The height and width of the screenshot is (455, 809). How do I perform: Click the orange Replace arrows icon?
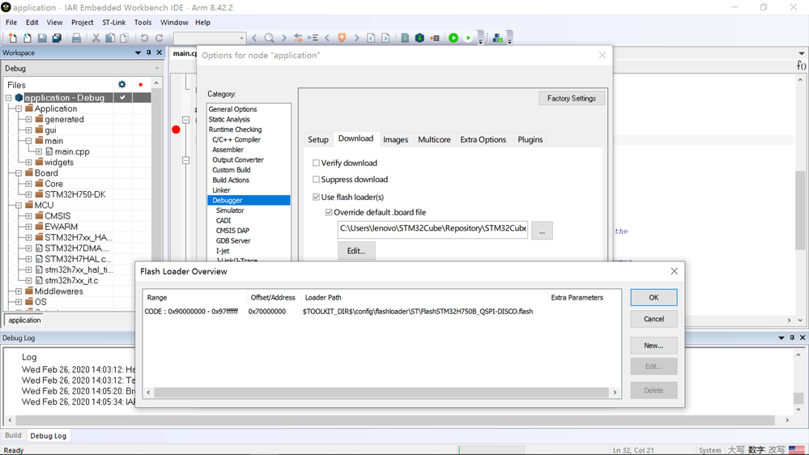click(x=298, y=38)
